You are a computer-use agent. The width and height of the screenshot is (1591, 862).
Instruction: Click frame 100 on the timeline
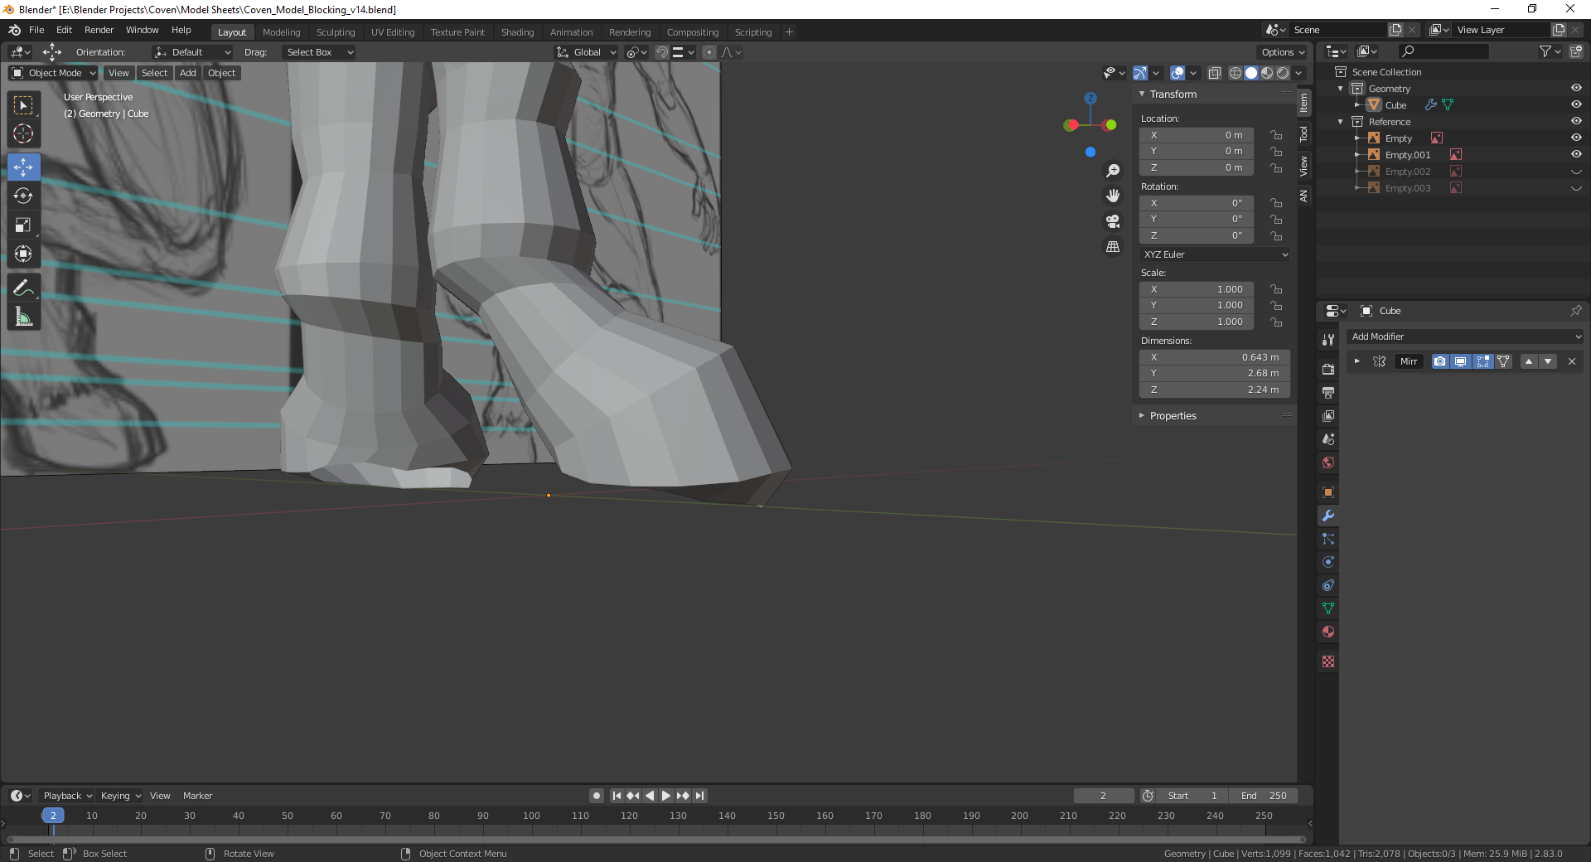pyautogui.click(x=531, y=816)
